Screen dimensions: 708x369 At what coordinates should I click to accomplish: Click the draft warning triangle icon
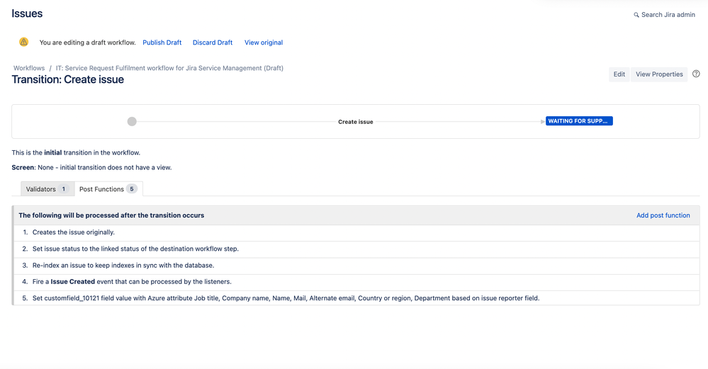click(24, 42)
